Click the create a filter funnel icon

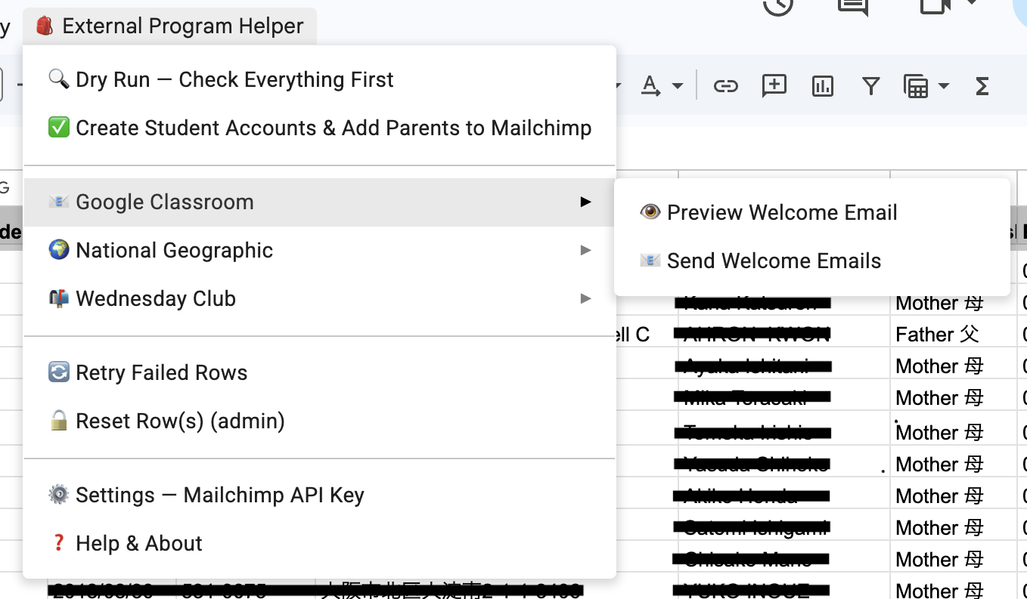[870, 86]
